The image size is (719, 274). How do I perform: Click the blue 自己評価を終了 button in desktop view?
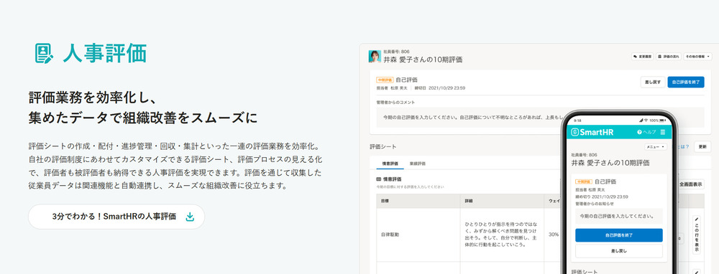tap(685, 82)
